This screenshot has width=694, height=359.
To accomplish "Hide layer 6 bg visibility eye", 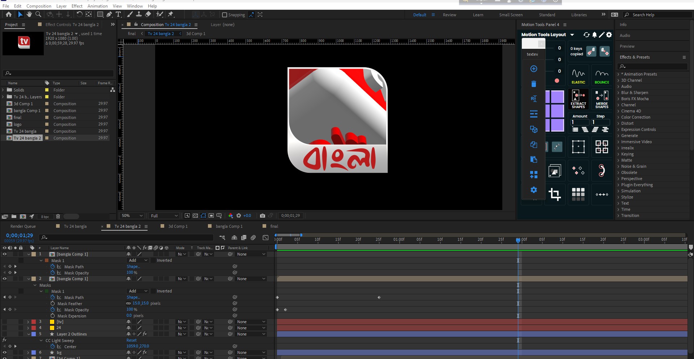I will 5,352.
